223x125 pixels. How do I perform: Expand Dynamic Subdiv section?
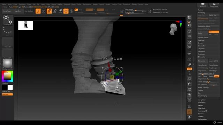pyautogui.click(x=203, y=37)
